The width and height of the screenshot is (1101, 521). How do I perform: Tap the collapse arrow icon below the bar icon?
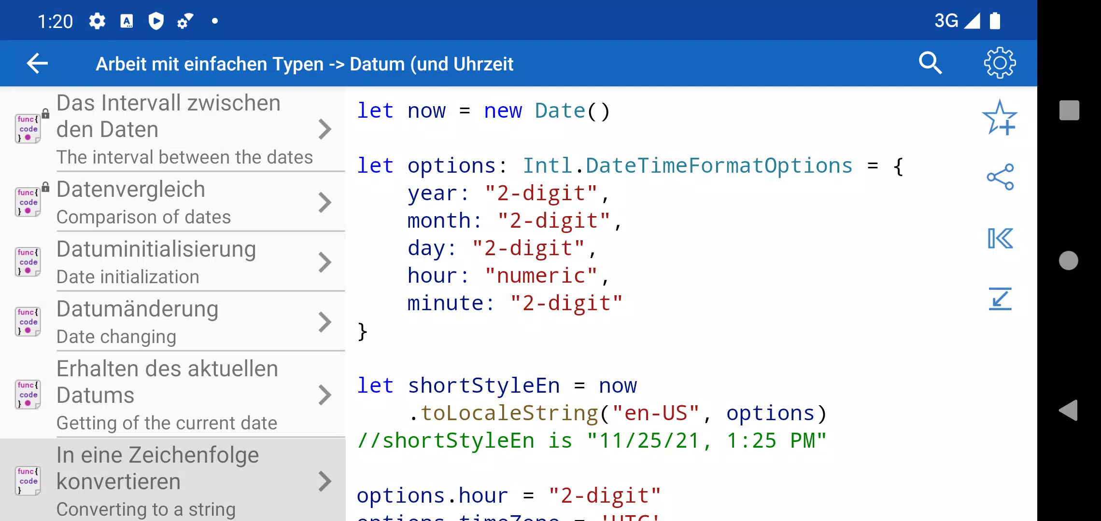[1000, 299]
